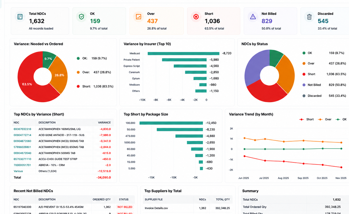Click variance value -4,830.0

coord(105,129)
